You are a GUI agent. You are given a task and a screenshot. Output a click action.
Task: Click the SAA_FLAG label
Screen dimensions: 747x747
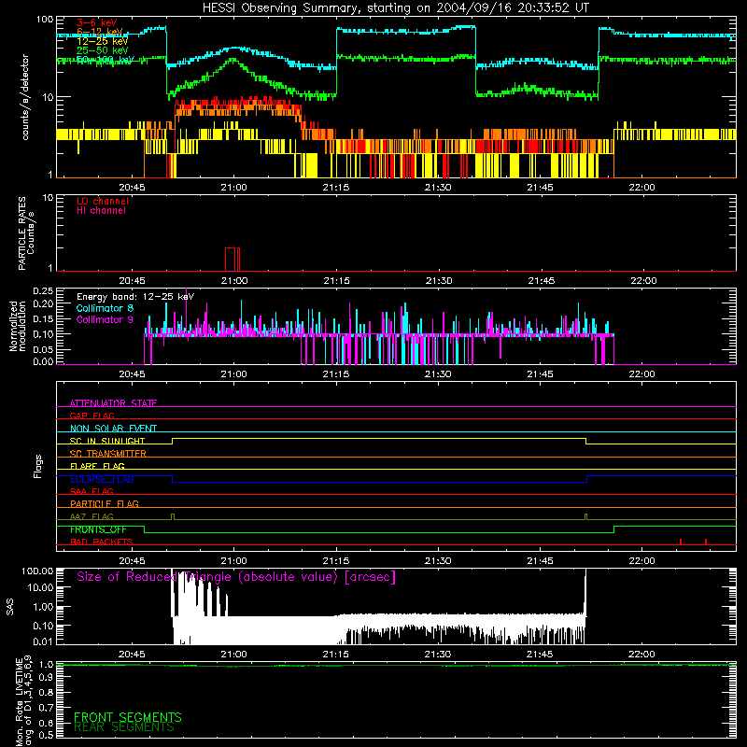tap(92, 491)
